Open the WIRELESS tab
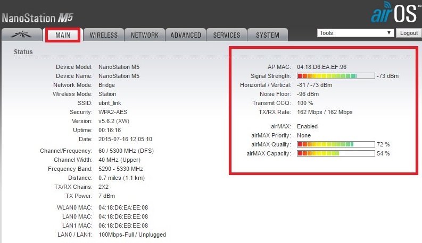 coord(104,35)
